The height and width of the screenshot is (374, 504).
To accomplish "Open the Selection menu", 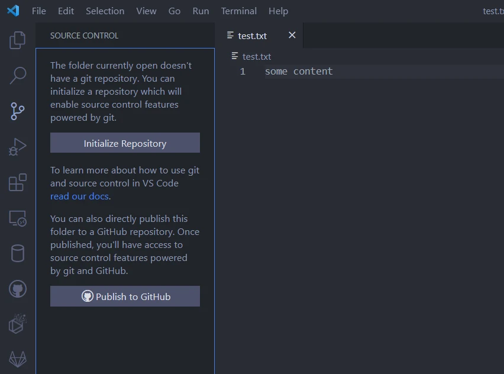I will click(105, 11).
